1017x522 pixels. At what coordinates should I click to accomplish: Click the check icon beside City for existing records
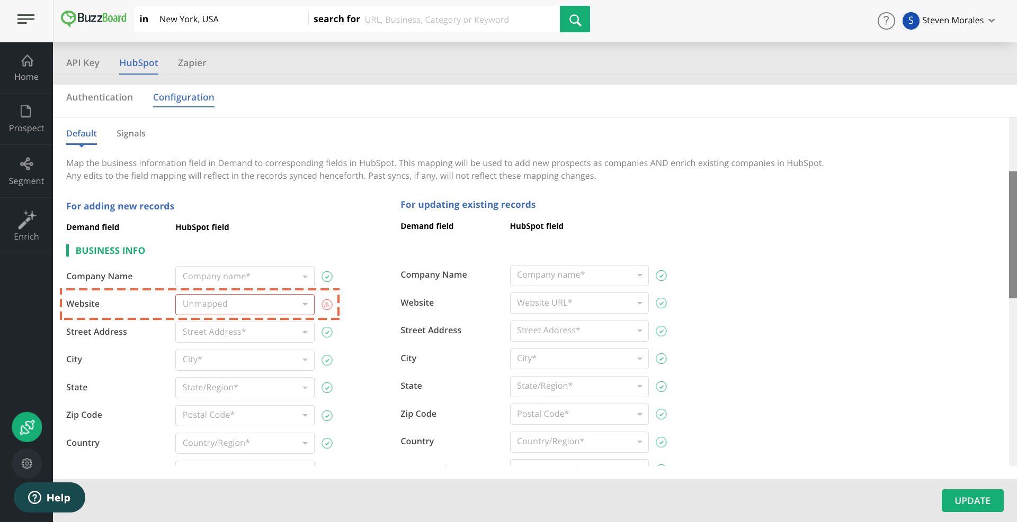click(662, 359)
